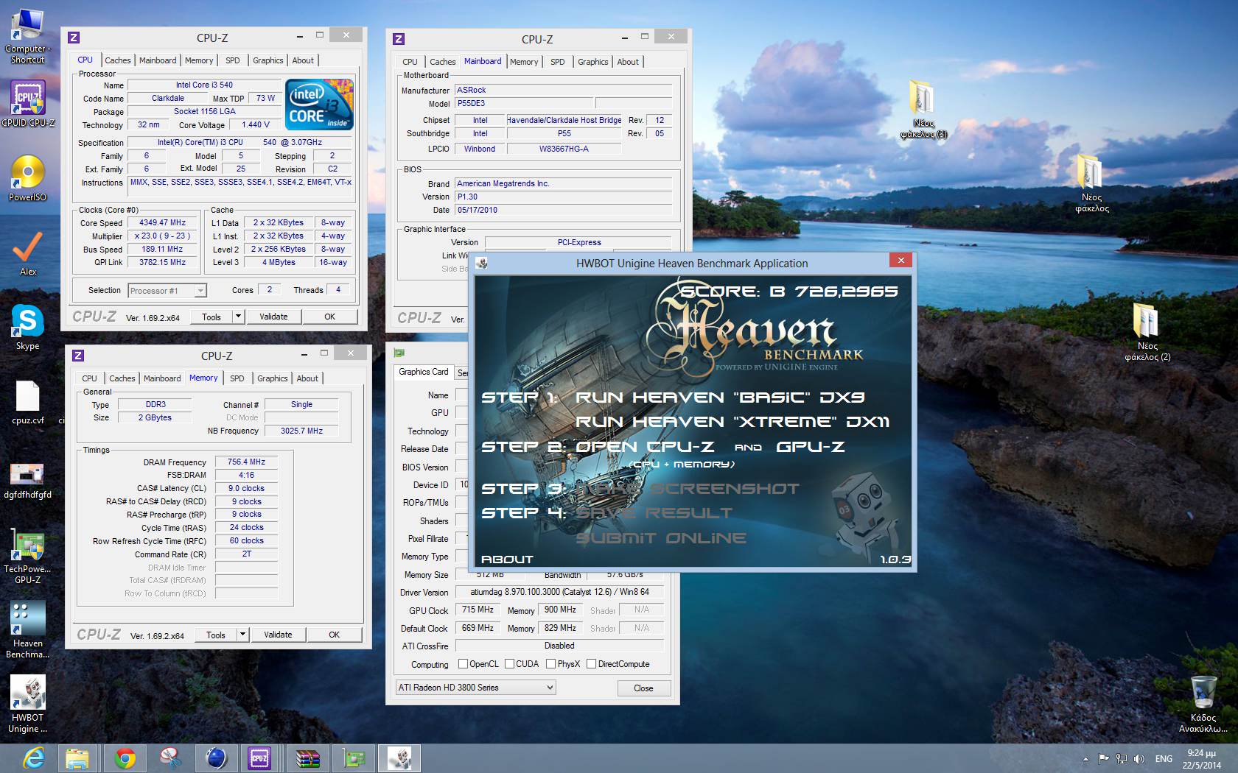Click the Close button in GPU-Z
This screenshot has width=1238, height=773.
[x=643, y=688]
